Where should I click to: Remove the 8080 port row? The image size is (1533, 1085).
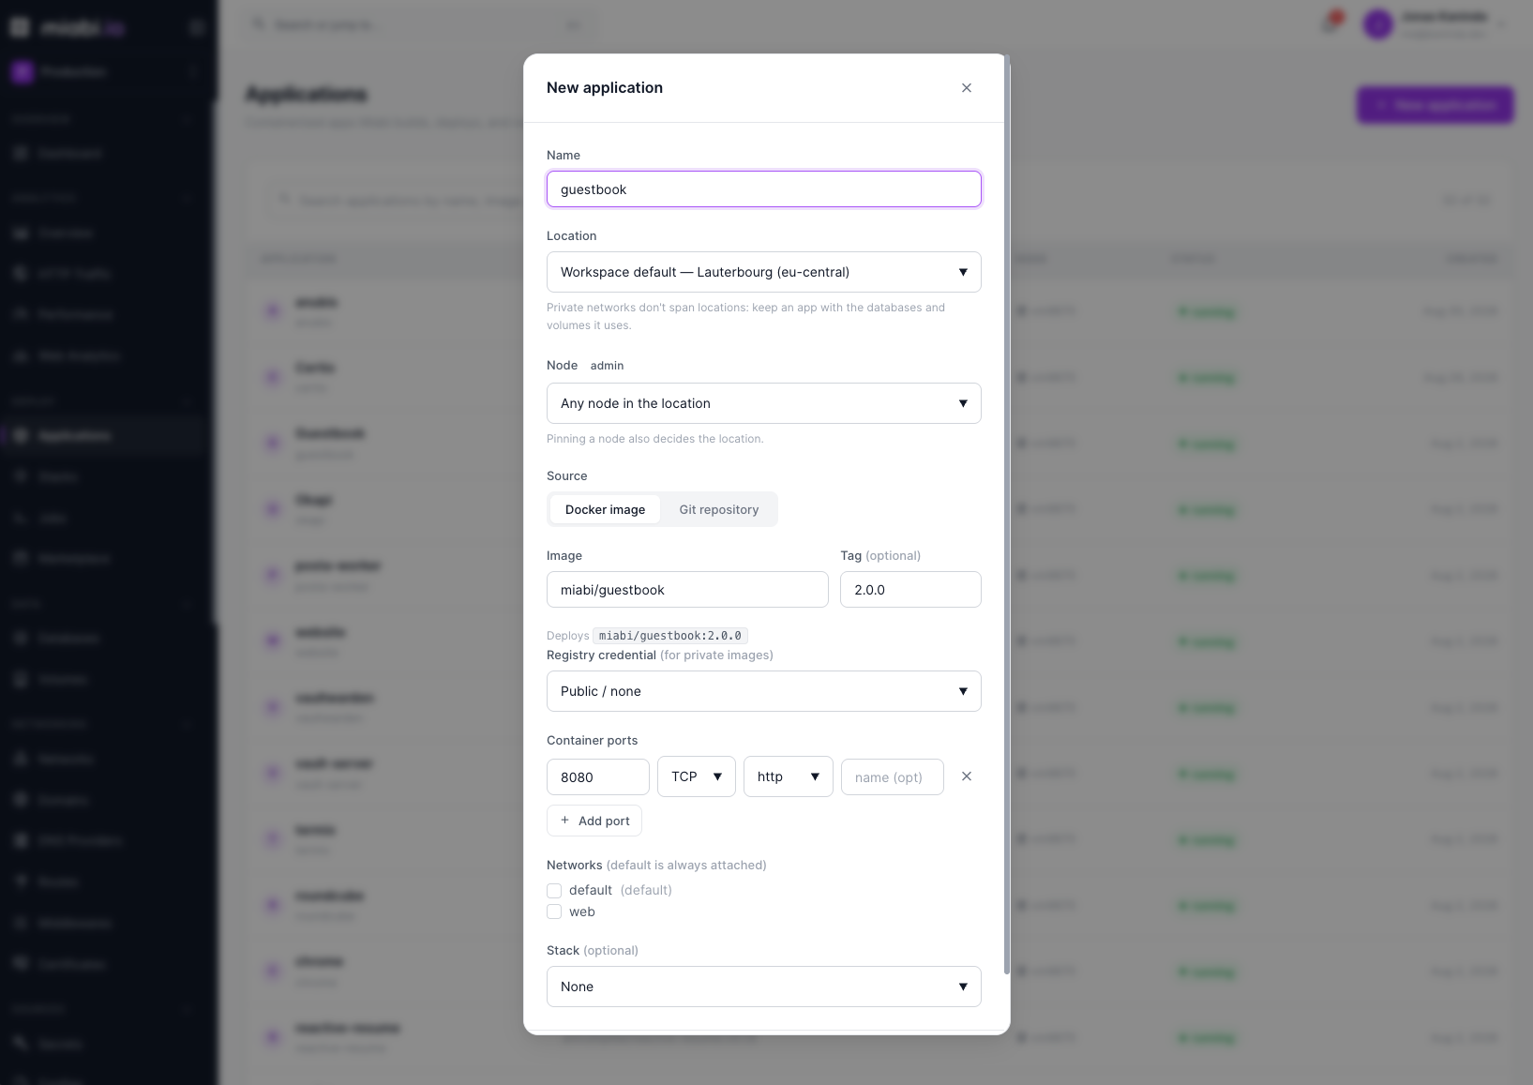tap(967, 776)
